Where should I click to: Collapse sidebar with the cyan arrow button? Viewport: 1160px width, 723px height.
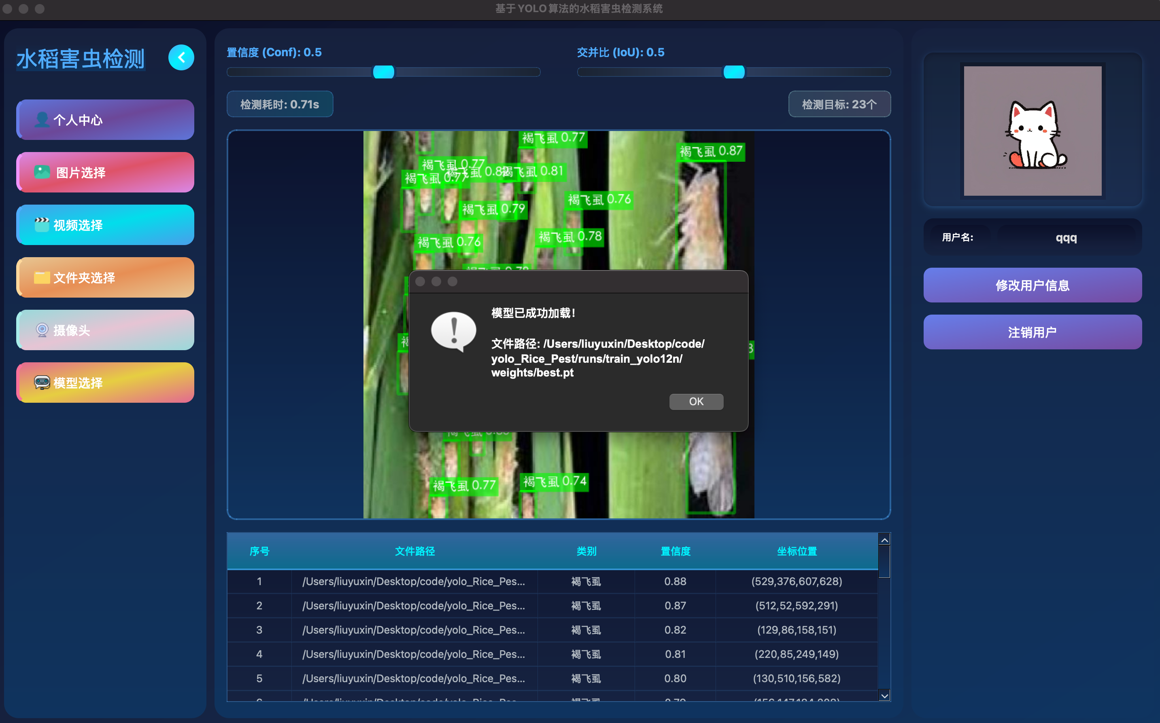(181, 58)
